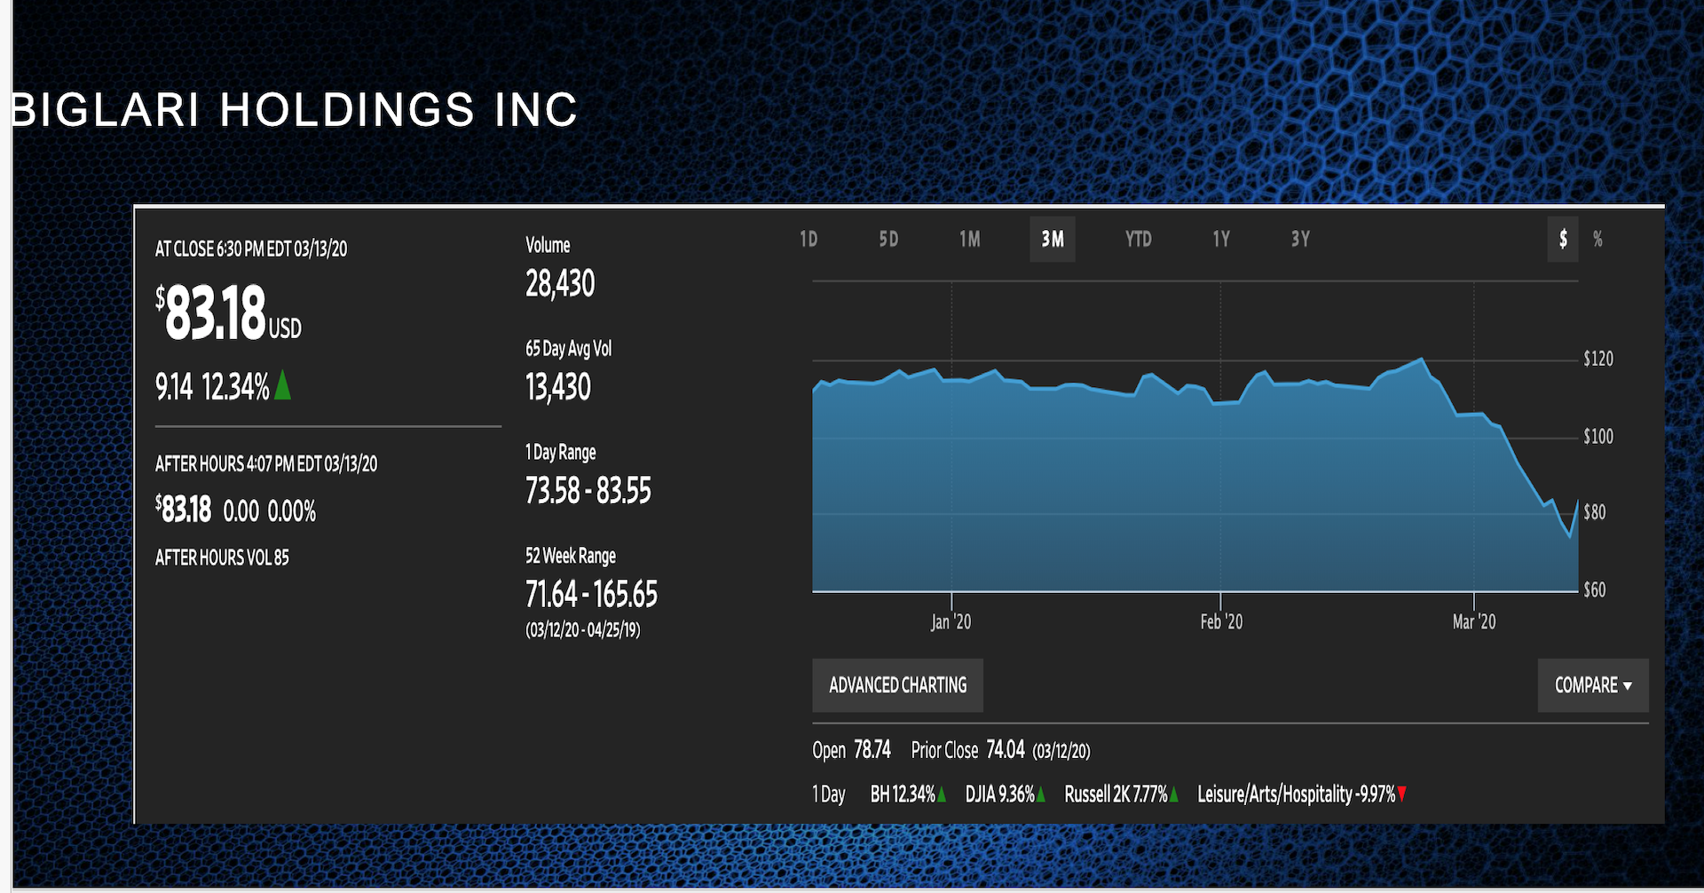Expand the Compare dropdown
Image resolution: width=1704 pixels, height=893 pixels.
click(1593, 685)
